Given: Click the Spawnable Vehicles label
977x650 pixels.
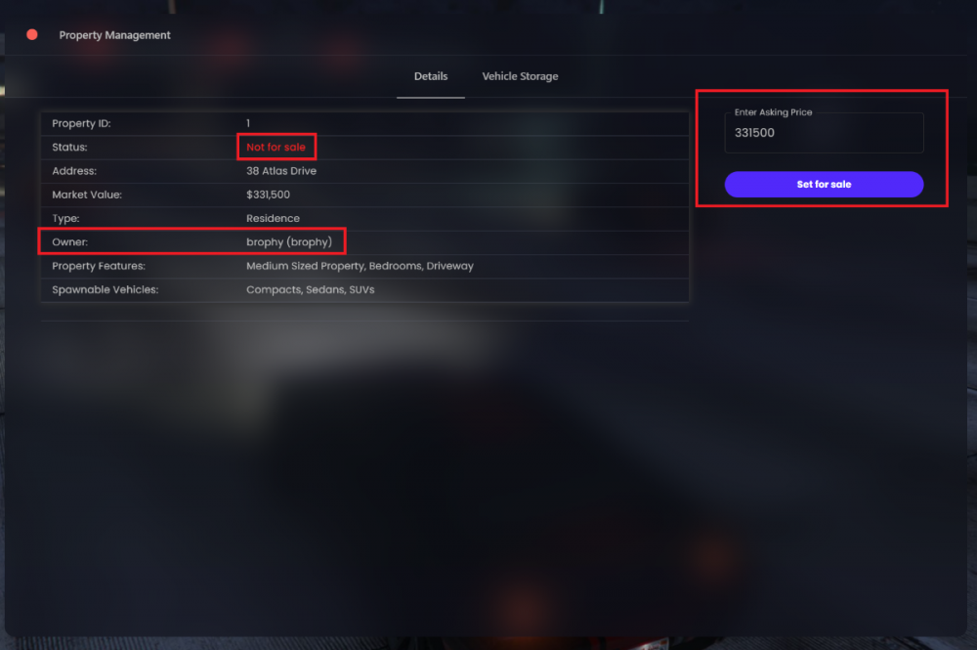Looking at the screenshot, I should [x=106, y=289].
